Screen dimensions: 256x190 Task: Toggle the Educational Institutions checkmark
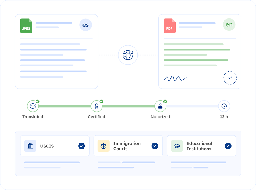pyautogui.click(x=228, y=146)
